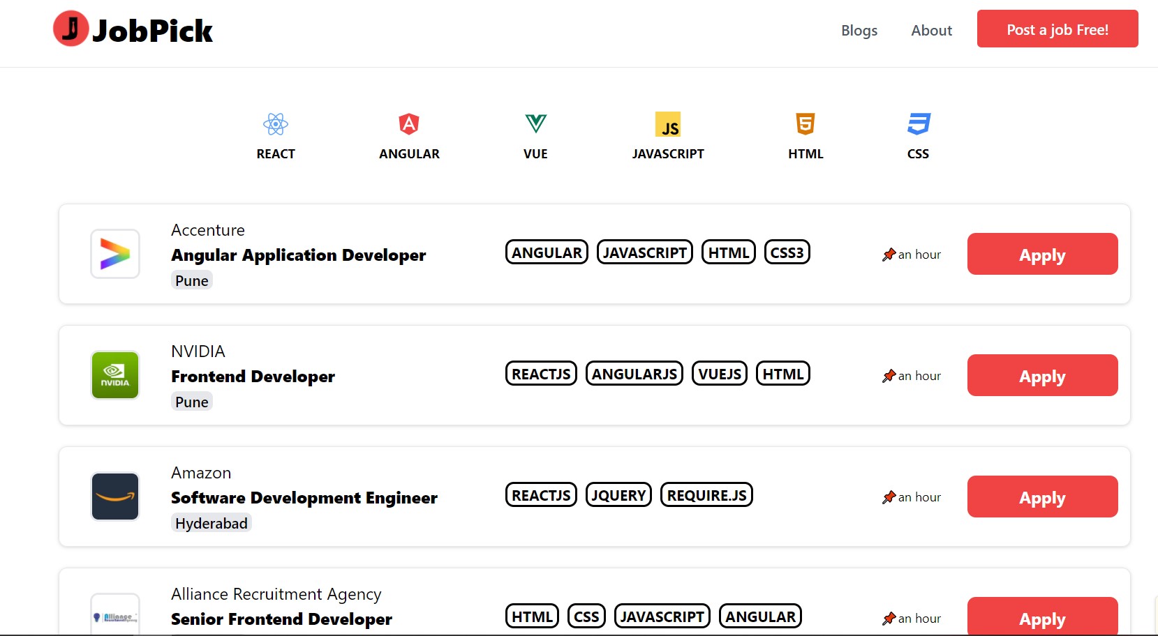Click JobPick brand name text
The width and height of the screenshot is (1158, 636).
(x=153, y=31)
